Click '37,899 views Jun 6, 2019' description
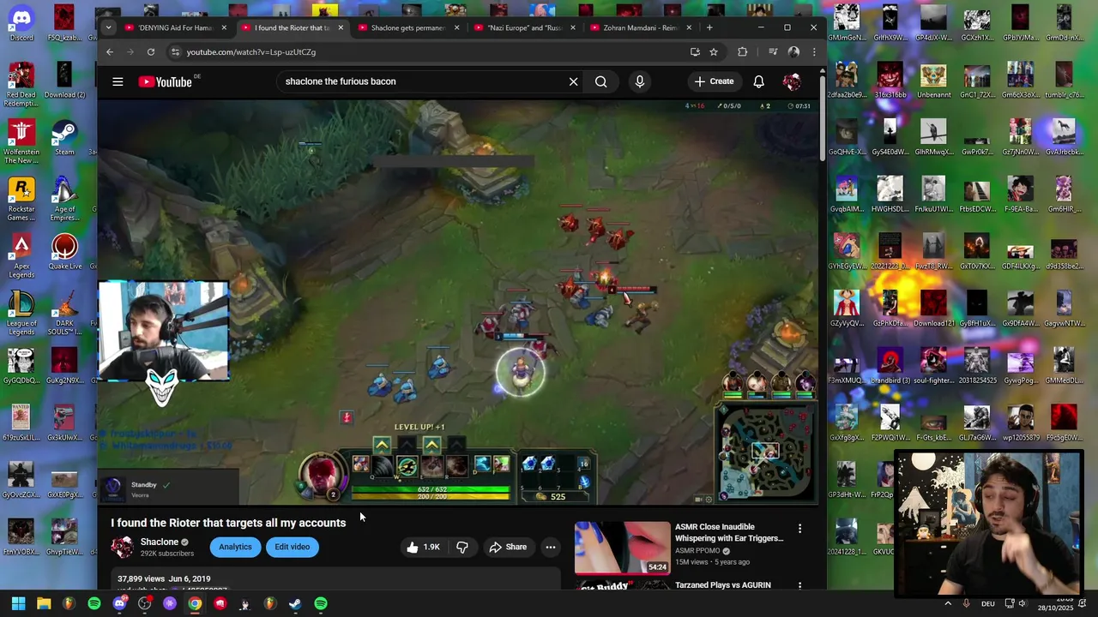 tap(164, 579)
